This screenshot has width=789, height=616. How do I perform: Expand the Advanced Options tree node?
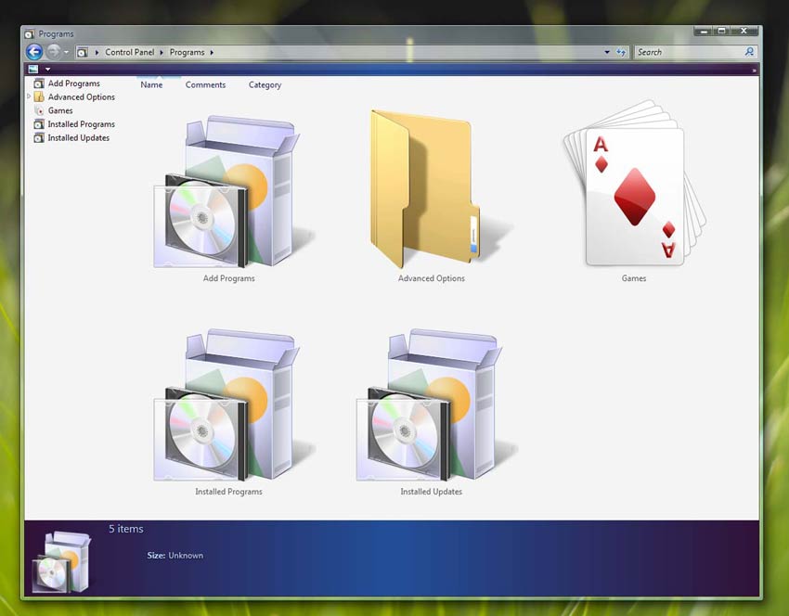[29, 96]
